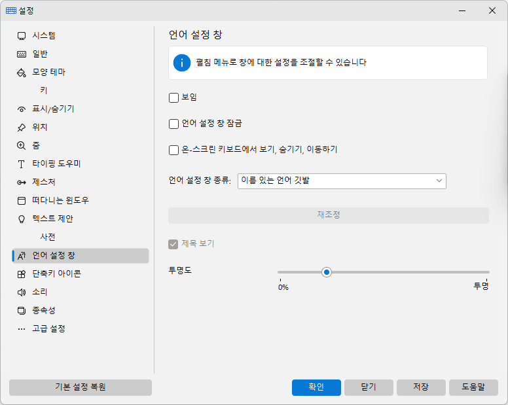This screenshot has width=508, height=405.
Task: Toggle the 제목 보기 checkbox
Action: [x=173, y=244]
